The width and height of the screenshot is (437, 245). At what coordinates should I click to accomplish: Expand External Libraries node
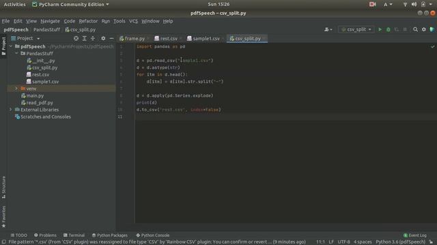click(x=11, y=110)
